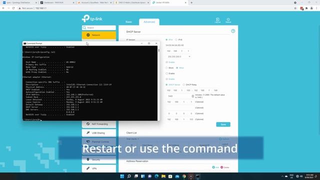Screen dimensions: 320x180
Task: Switch to the Advanced tab
Action: (x=149, y=22)
